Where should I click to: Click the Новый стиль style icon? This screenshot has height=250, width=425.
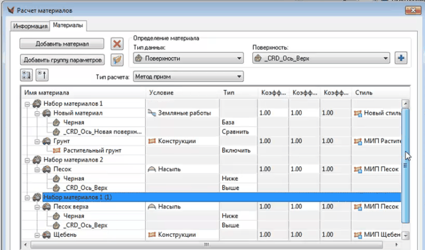point(358,113)
